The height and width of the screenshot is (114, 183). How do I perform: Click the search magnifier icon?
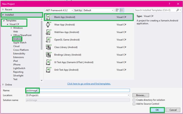(178, 10)
